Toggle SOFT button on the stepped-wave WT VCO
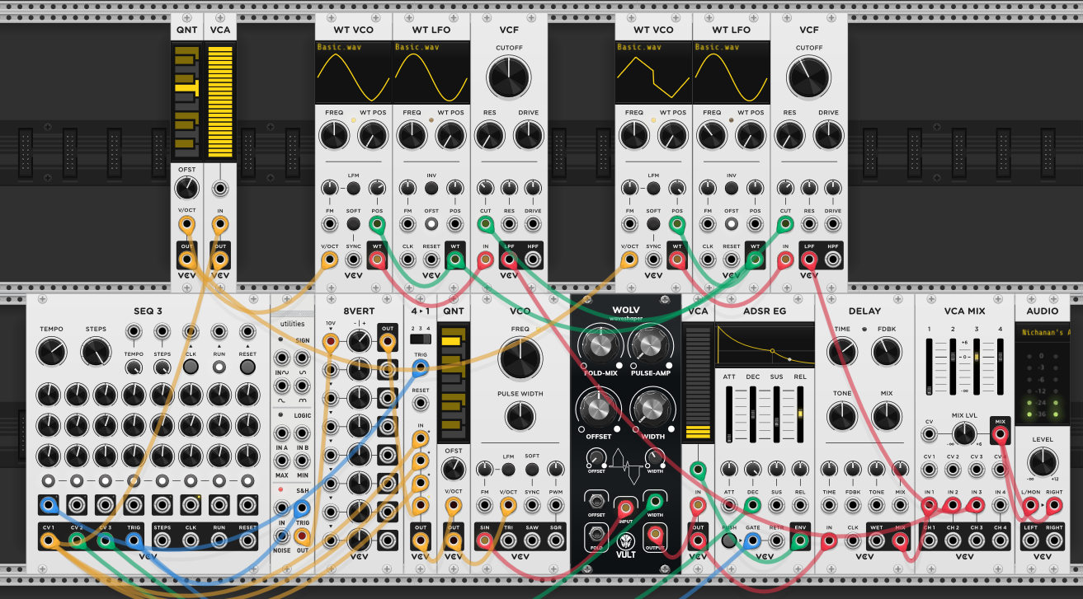This screenshot has width=1083, height=599. [653, 223]
